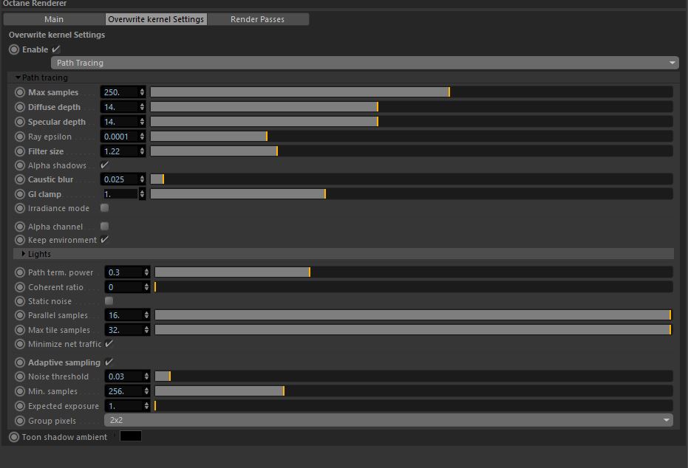Click the Max samples stepper arrows
The image size is (688, 468).
(142, 92)
